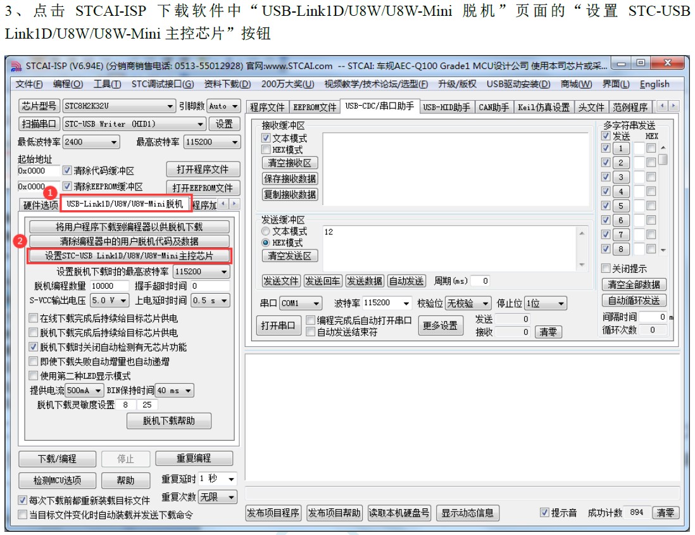Click multi-string send button number 3
Screen dimensions: 695x535
[x=620, y=177]
